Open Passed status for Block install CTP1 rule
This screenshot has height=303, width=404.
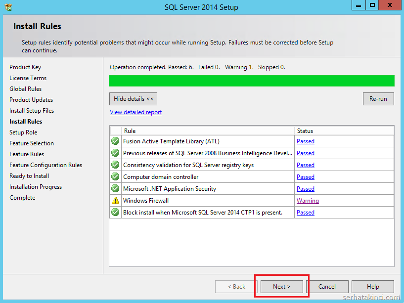tap(306, 213)
